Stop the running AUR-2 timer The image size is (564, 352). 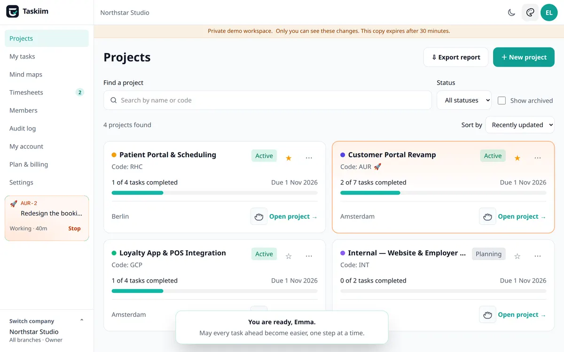74,229
